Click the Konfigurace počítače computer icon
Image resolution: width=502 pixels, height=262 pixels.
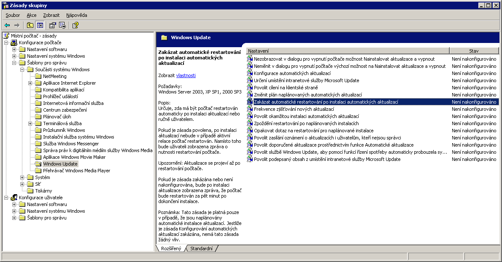pyautogui.click(x=14, y=43)
